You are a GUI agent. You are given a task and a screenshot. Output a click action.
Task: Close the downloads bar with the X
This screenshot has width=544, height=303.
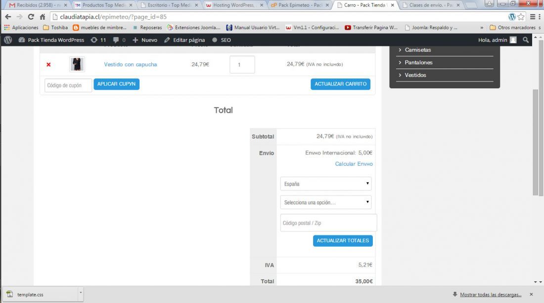(x=531, y=294)
